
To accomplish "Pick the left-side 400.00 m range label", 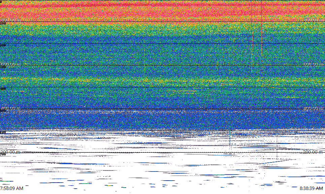I will click(x=10, y=108).
